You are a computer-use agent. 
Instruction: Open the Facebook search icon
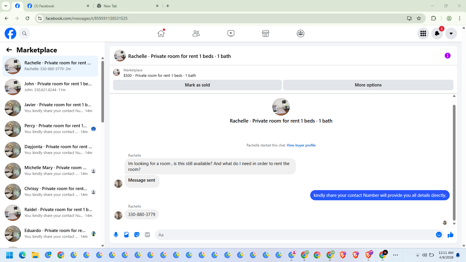tap(24, 33)
